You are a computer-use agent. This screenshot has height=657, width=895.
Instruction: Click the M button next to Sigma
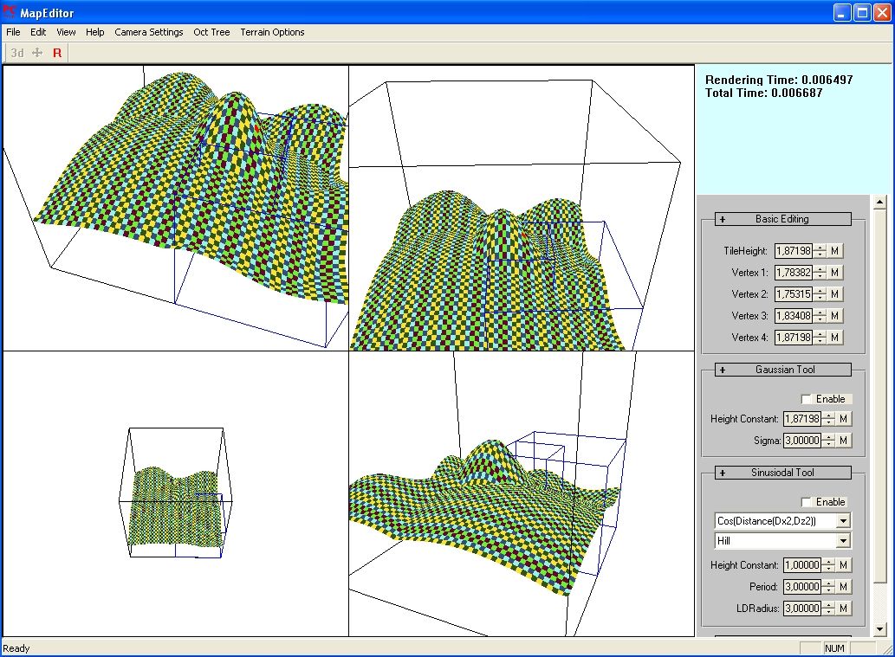844,441
